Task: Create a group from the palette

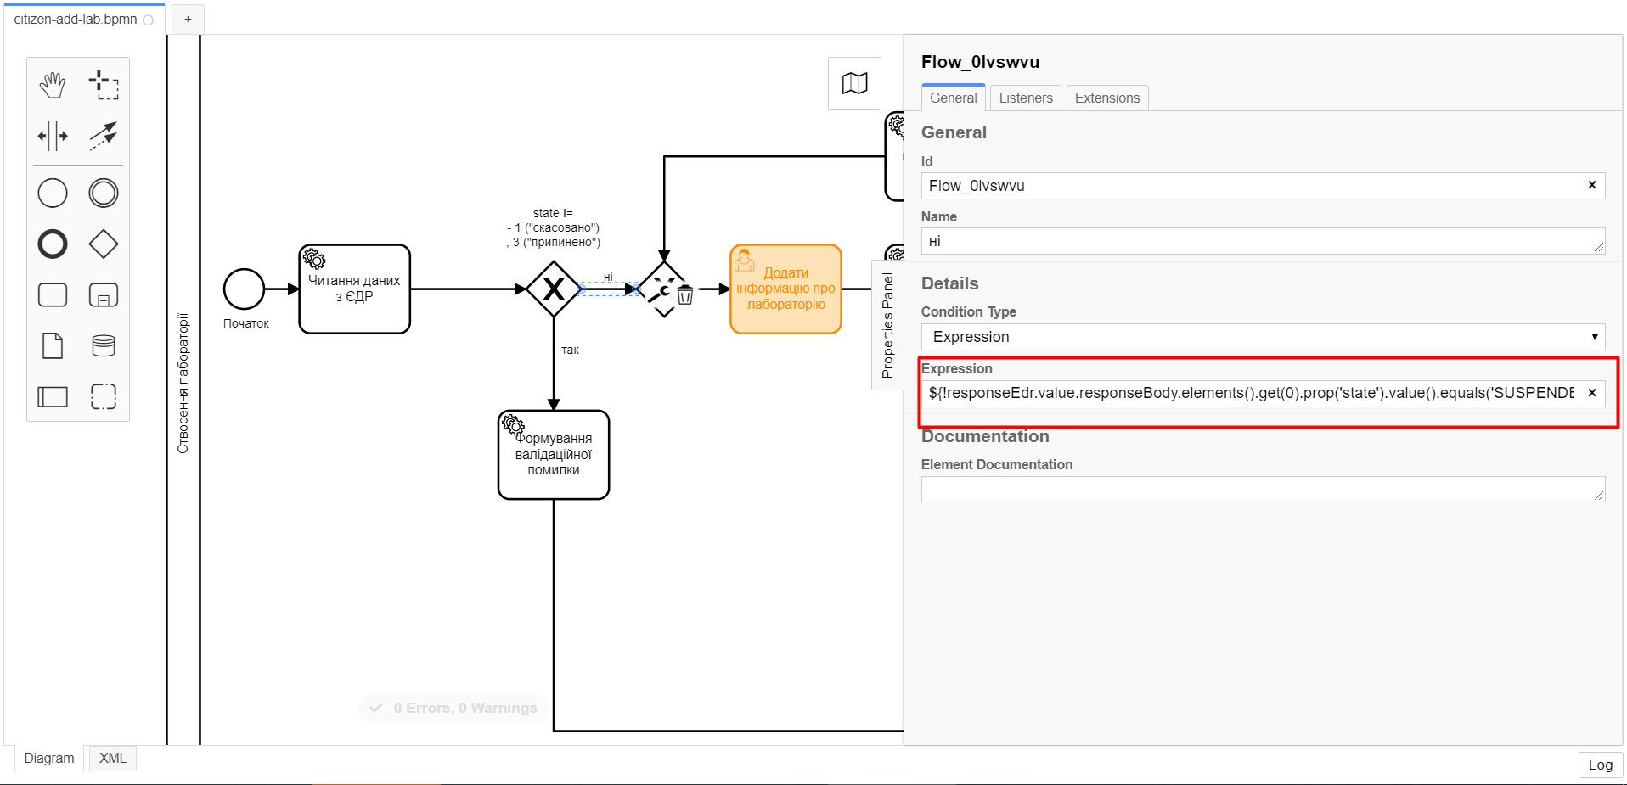Action: pyautogui.click(x=104, y=397)
